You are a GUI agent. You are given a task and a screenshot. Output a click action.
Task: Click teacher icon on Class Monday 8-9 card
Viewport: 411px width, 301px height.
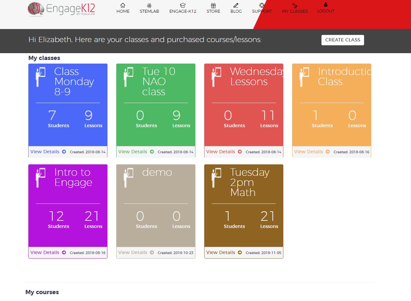click(x=41, y=77)
